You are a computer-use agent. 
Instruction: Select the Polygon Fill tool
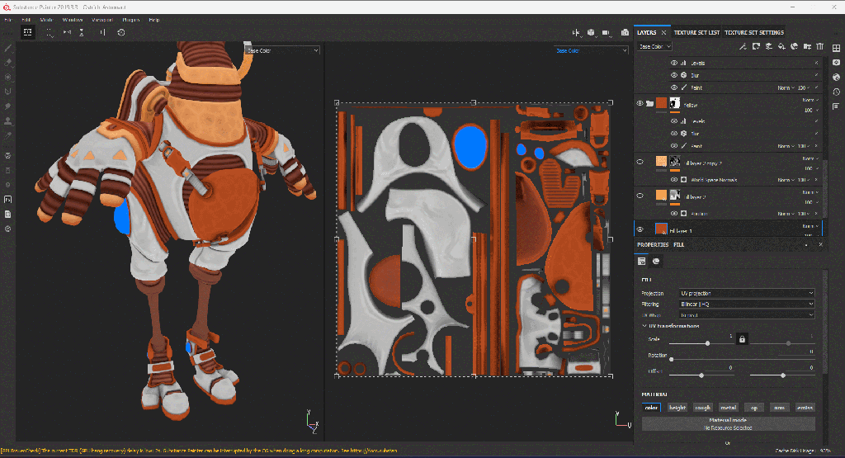point(7,92)
